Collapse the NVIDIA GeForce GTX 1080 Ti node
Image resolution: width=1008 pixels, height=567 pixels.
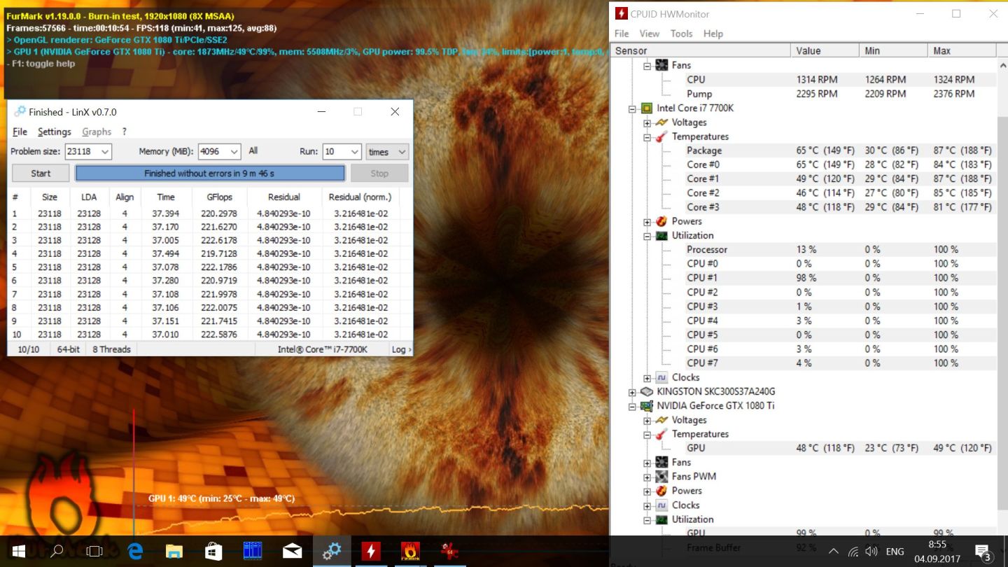[632, 406]
